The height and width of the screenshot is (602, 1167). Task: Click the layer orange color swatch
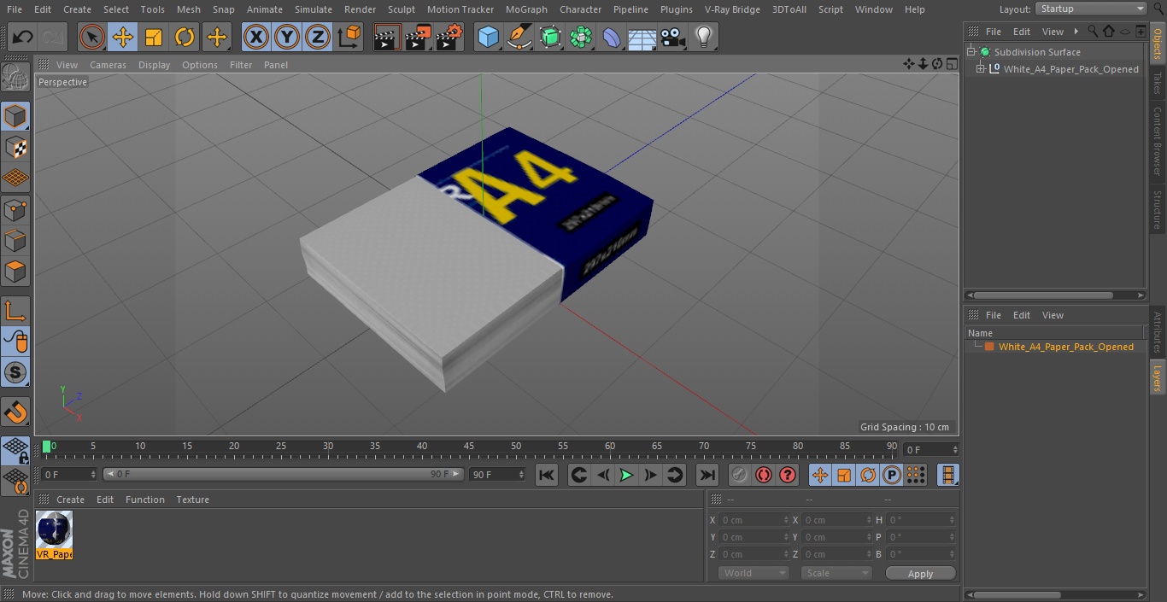pyautogui.click(x=989, y=347)
